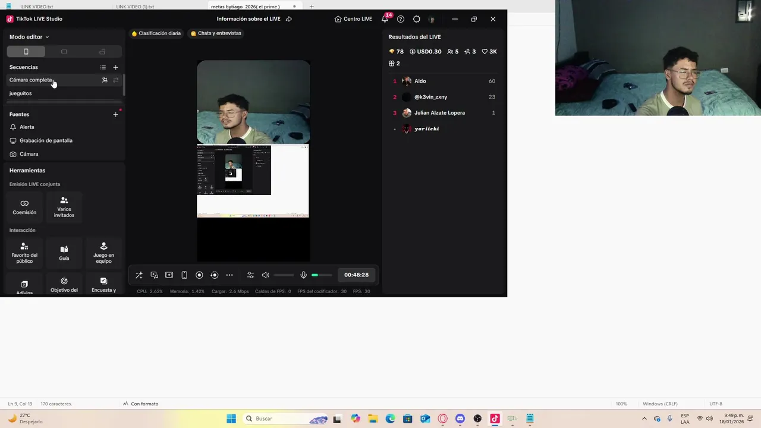Adjust microphone level slider
Image resolution: width=761 pixels, height=428 pixels.
coord(322,275)
